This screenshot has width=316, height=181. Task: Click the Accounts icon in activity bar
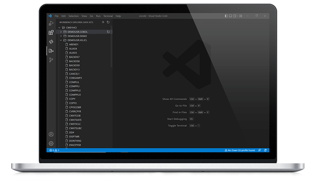[51, 134]
